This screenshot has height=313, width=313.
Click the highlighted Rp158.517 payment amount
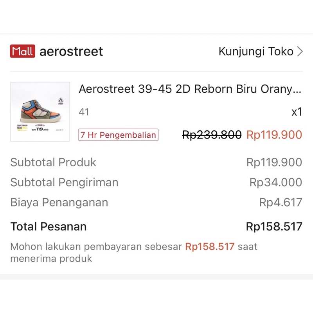(x=209, y=247)
